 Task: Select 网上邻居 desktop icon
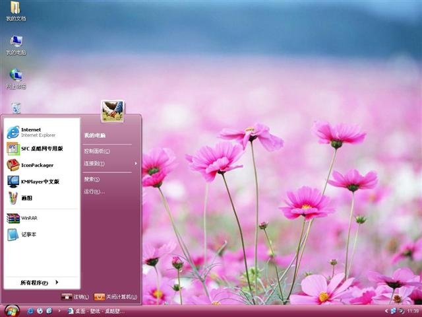coord(16,79)
